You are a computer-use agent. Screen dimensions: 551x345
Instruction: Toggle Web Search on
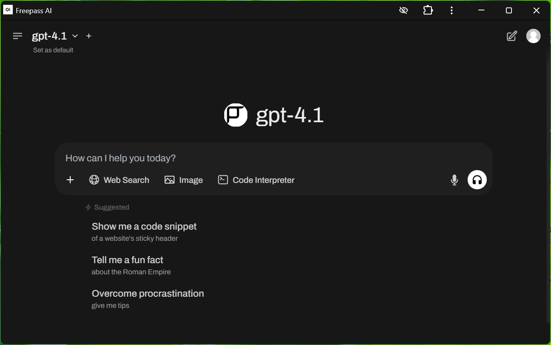click(x=119, y=180)
